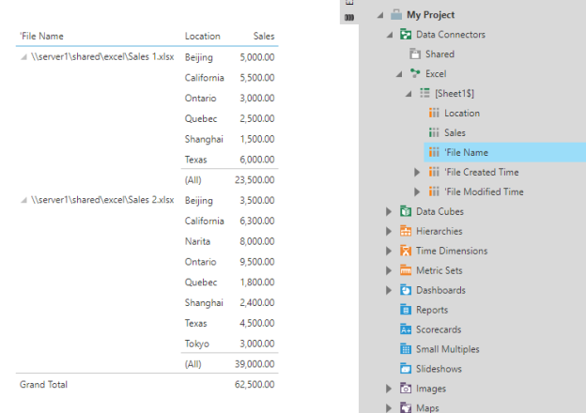This screenshot has height=413, width=586.
Task: Collapse the Data Connectors folder
Action: point(389,35)
